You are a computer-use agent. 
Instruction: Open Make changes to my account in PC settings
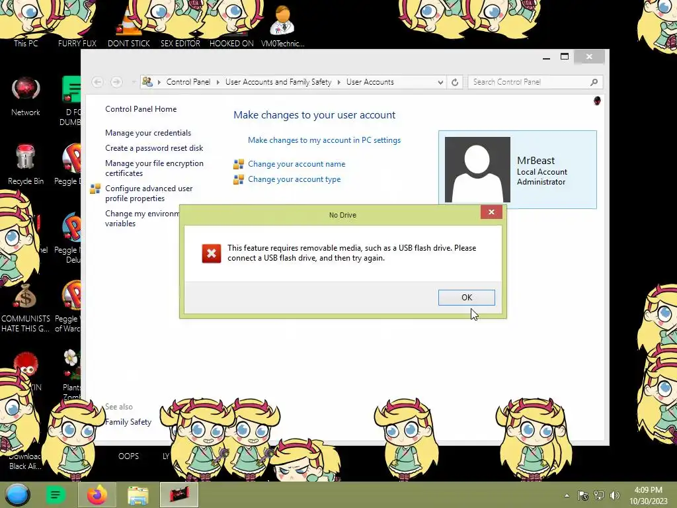(x=324, y=140)
